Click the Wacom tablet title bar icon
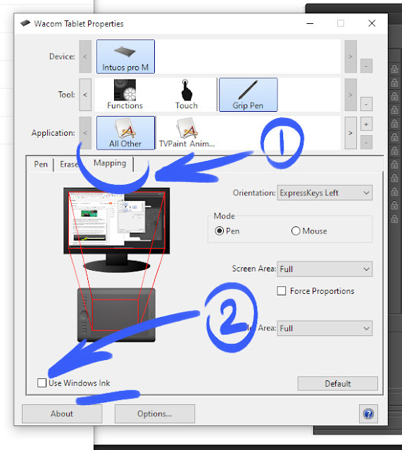Screen dimensions: 402x450 point(25,23)
